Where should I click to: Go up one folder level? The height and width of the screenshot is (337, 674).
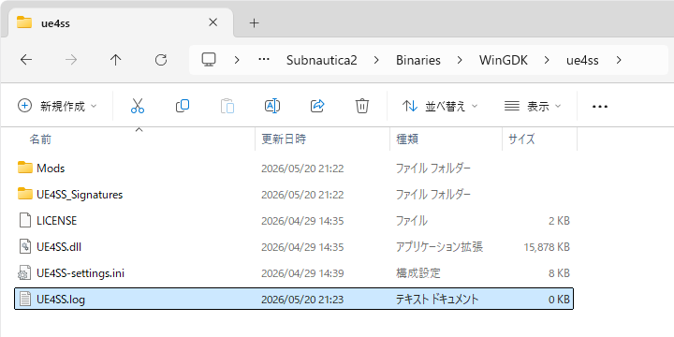[x=116, y=60]
